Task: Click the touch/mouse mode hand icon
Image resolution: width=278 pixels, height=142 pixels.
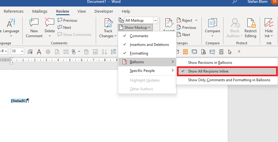Action: 73,51
